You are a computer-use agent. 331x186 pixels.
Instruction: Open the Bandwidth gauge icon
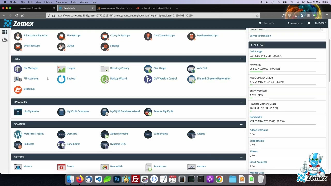[104, 167]
